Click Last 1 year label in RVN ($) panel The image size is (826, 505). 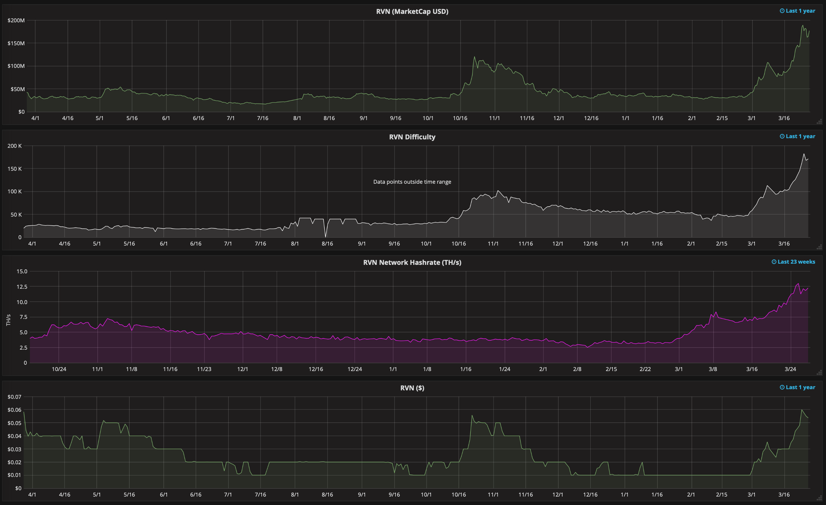pos(800,387)
